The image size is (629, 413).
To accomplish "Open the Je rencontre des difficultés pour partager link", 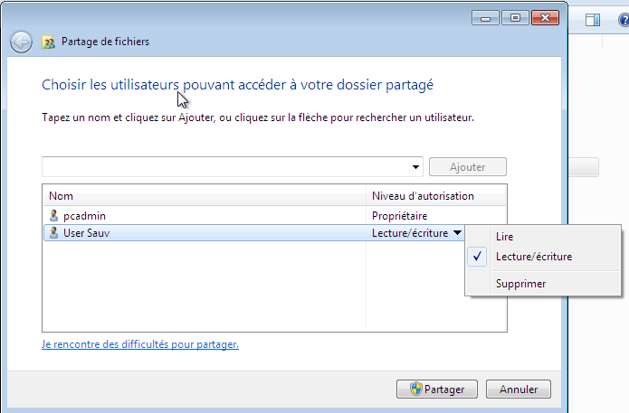I will pyautogui.click(x=140, y=344).
